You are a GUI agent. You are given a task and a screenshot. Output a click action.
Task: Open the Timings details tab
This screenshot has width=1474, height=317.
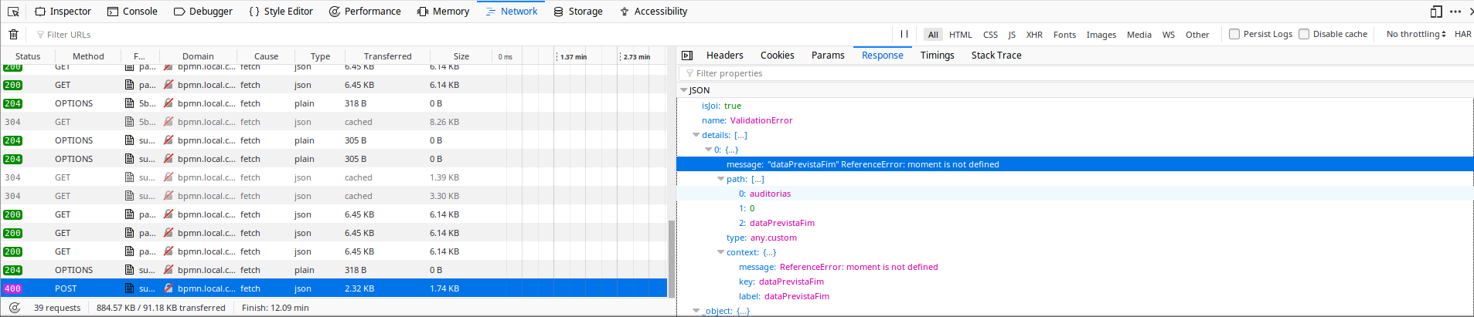click(937, 56)
